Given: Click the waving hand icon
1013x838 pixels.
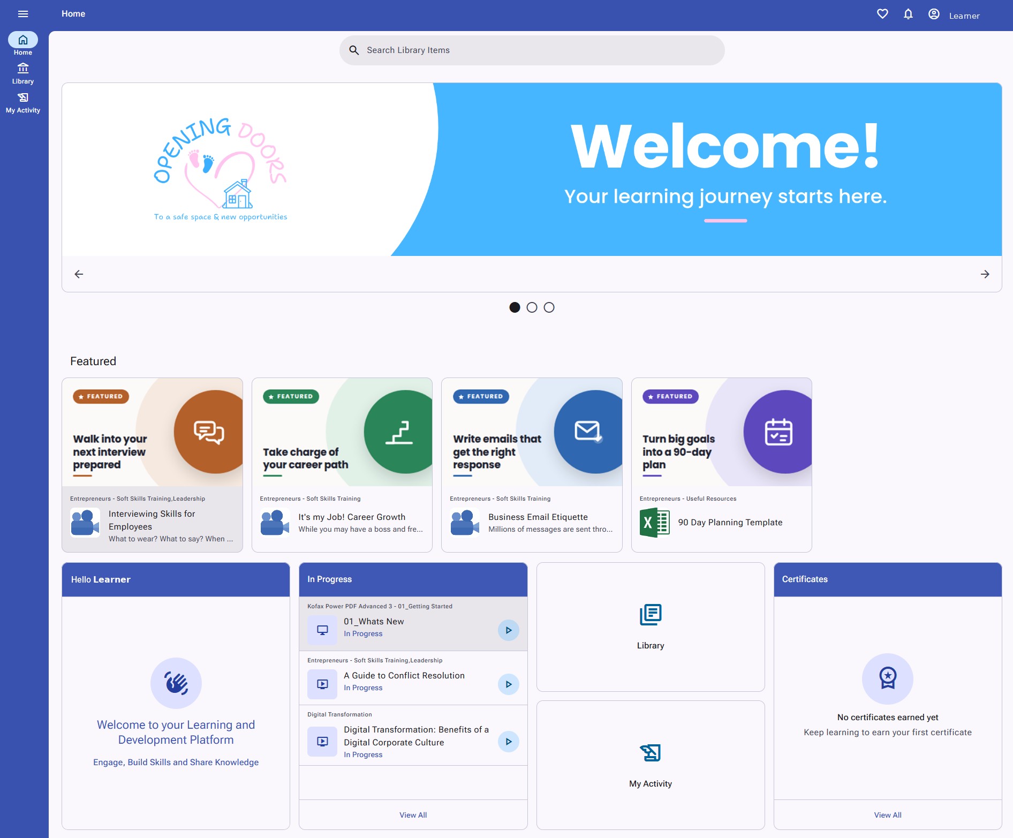Looking at the screenshot, I should point(176,683).
